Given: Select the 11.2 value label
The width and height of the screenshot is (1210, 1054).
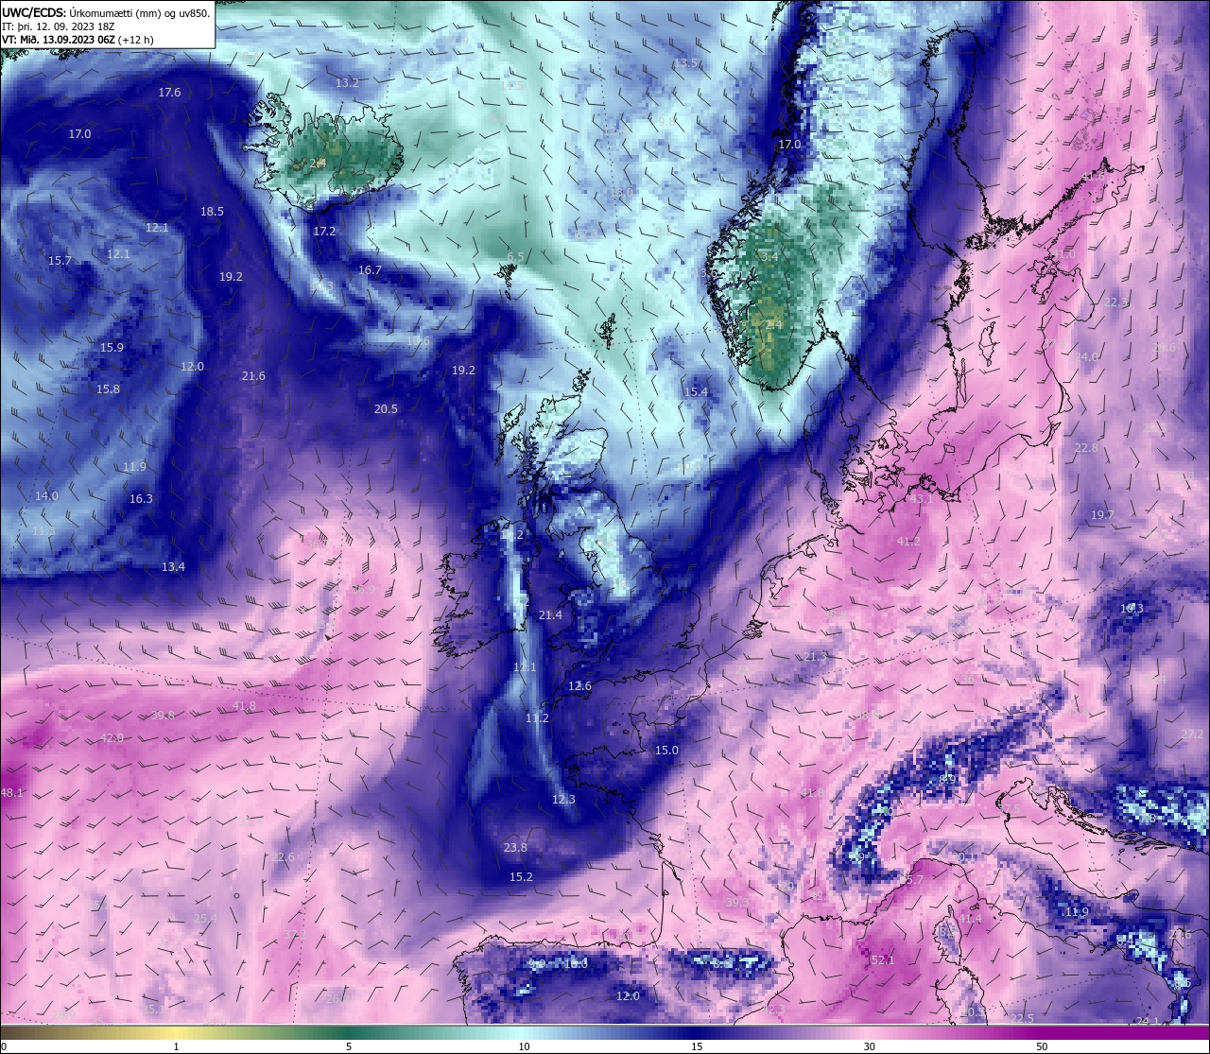Looking at the screenshot, I should 537,718.
